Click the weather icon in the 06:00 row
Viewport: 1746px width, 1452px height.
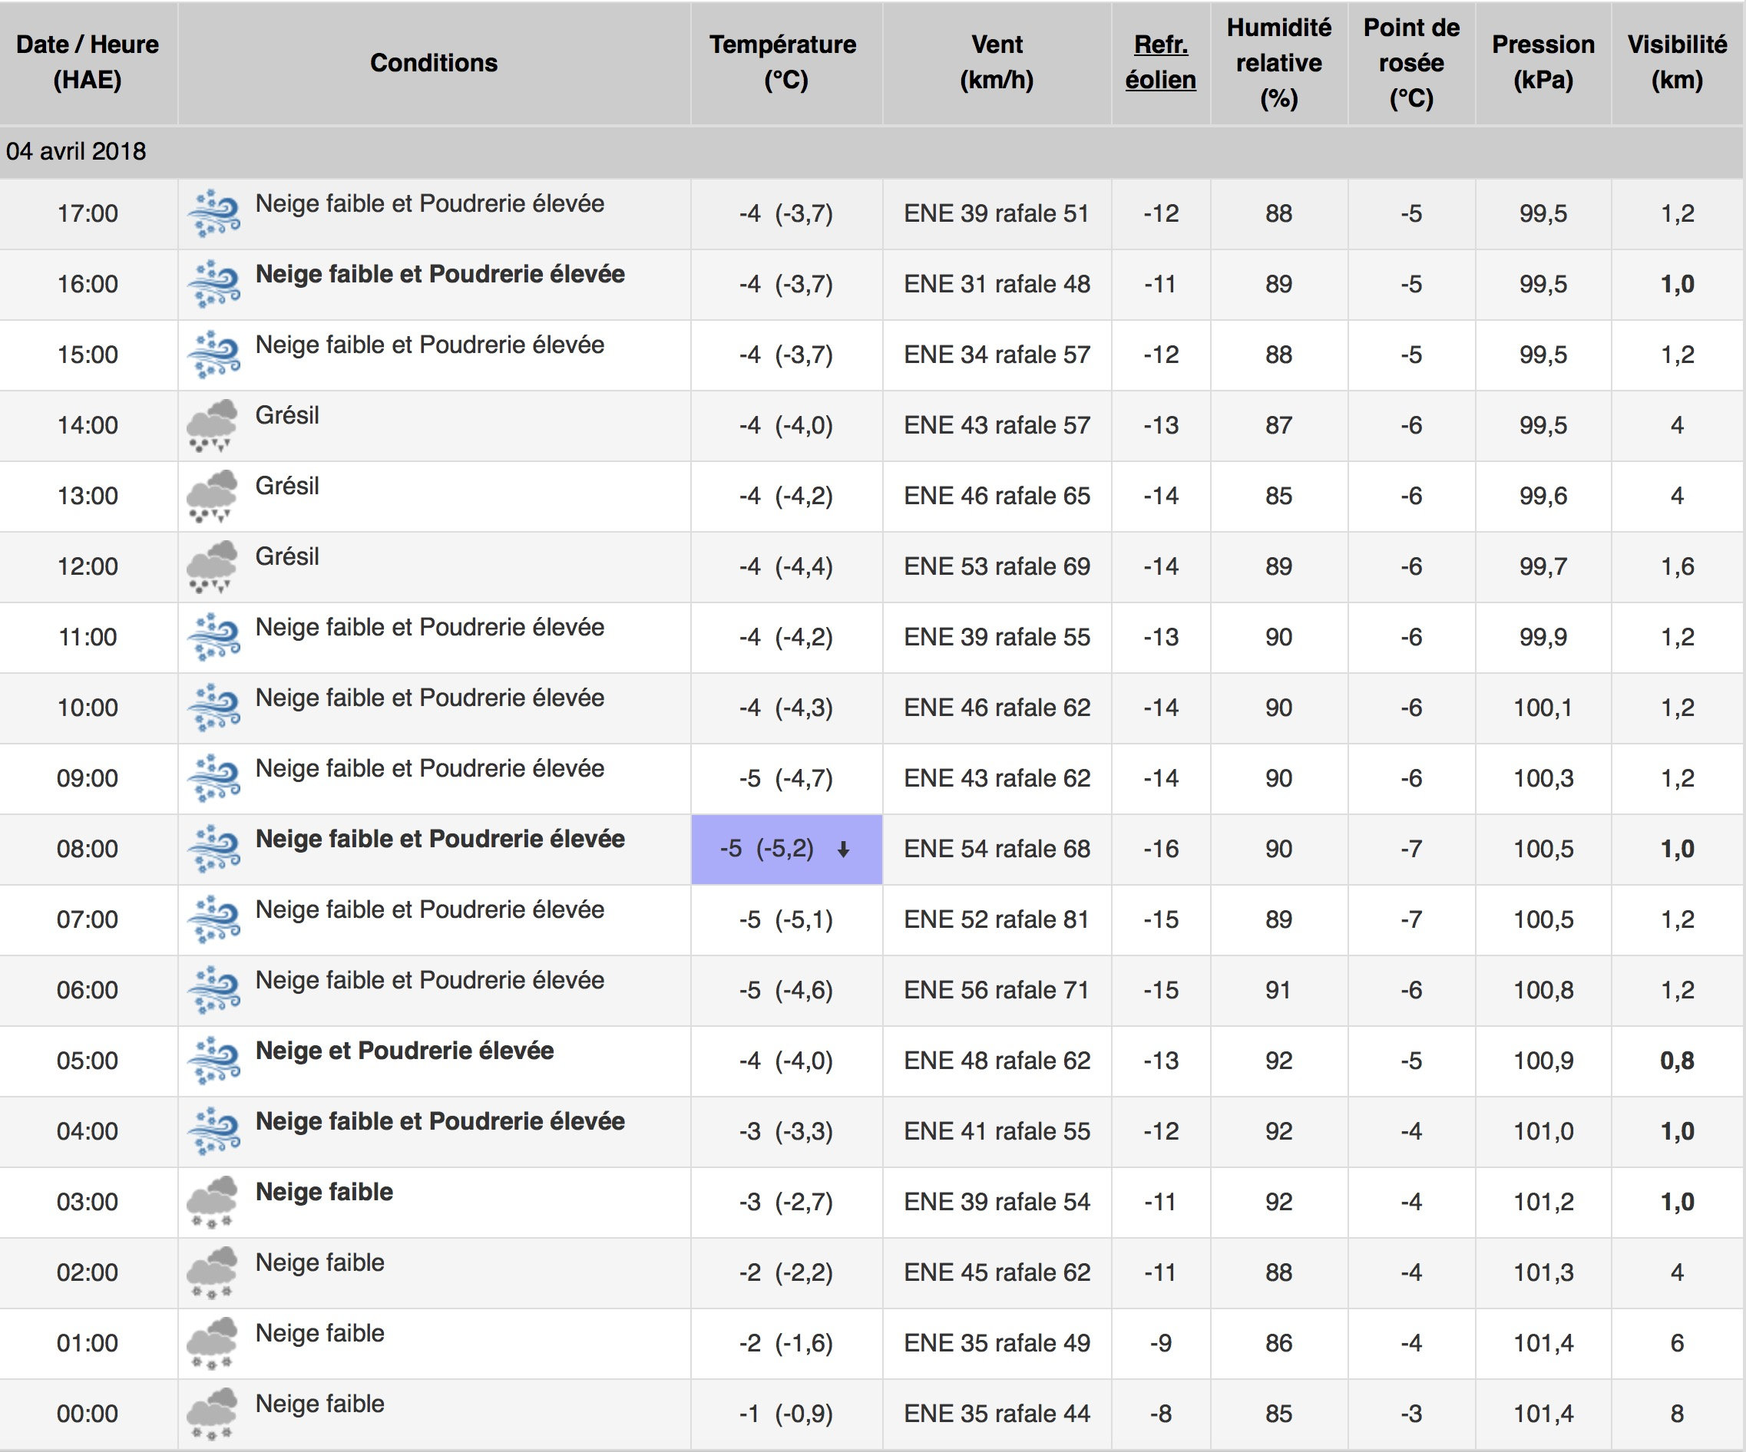pyautogui.click(x=213, y=991)
